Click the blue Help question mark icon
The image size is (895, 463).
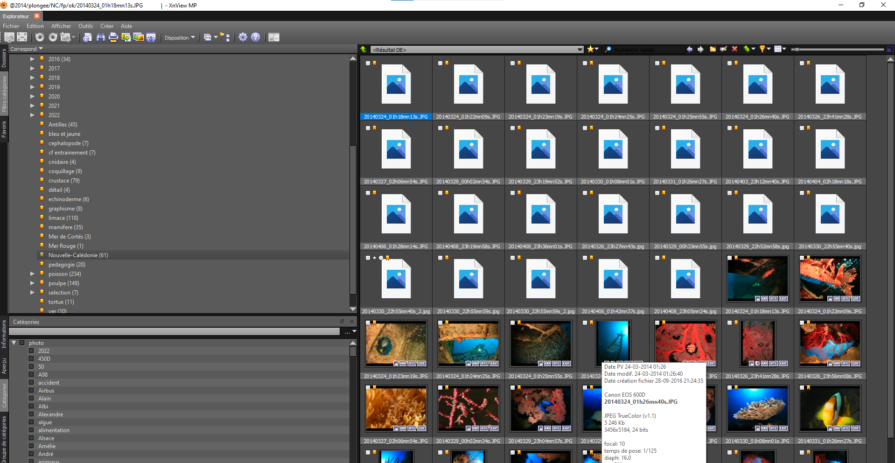coord(255,37)
